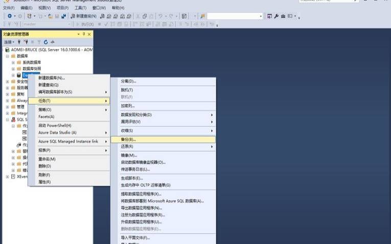Choose 新建数据库(N)... from context menu
This screenshot has width=391, height=244.
70,78
